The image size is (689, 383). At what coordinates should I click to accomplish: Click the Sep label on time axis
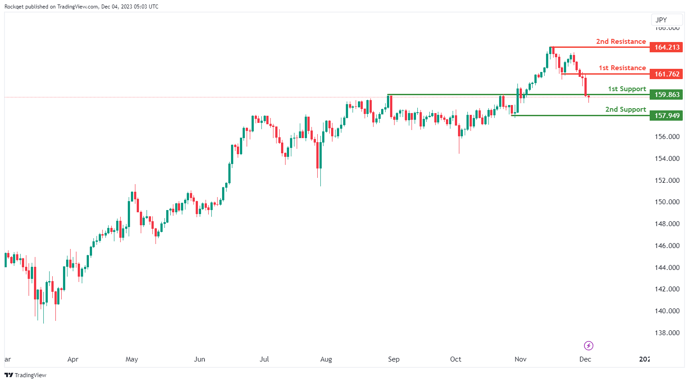394,359
